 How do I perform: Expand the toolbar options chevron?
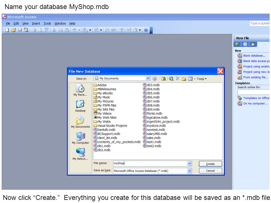151,30
